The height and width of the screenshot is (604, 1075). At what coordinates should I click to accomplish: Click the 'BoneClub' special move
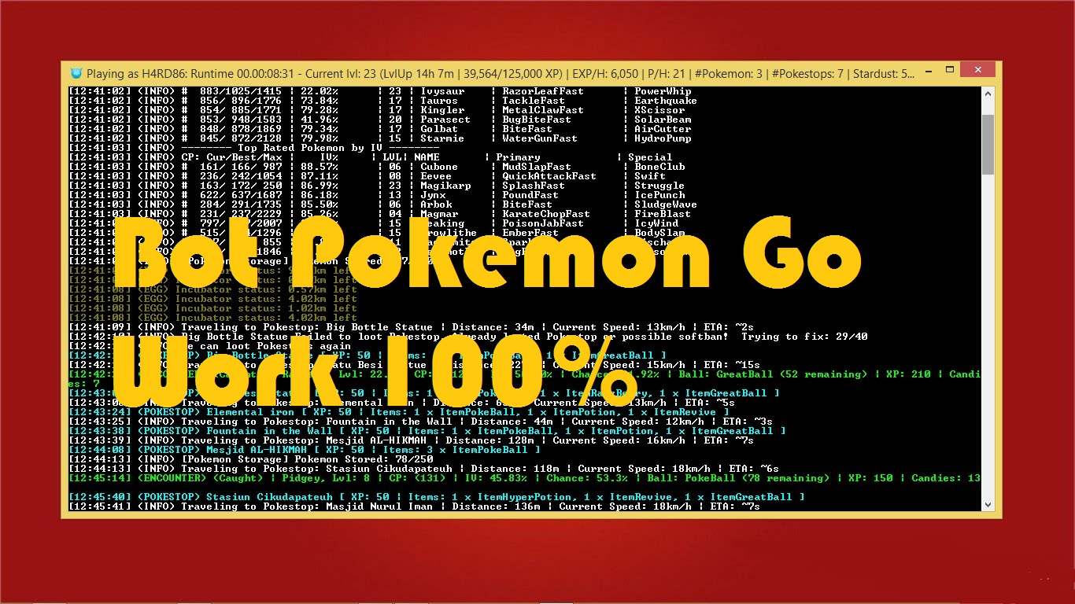pos(659,167)
